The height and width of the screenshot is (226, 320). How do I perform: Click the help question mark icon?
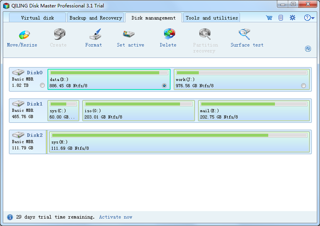[307, 18]
